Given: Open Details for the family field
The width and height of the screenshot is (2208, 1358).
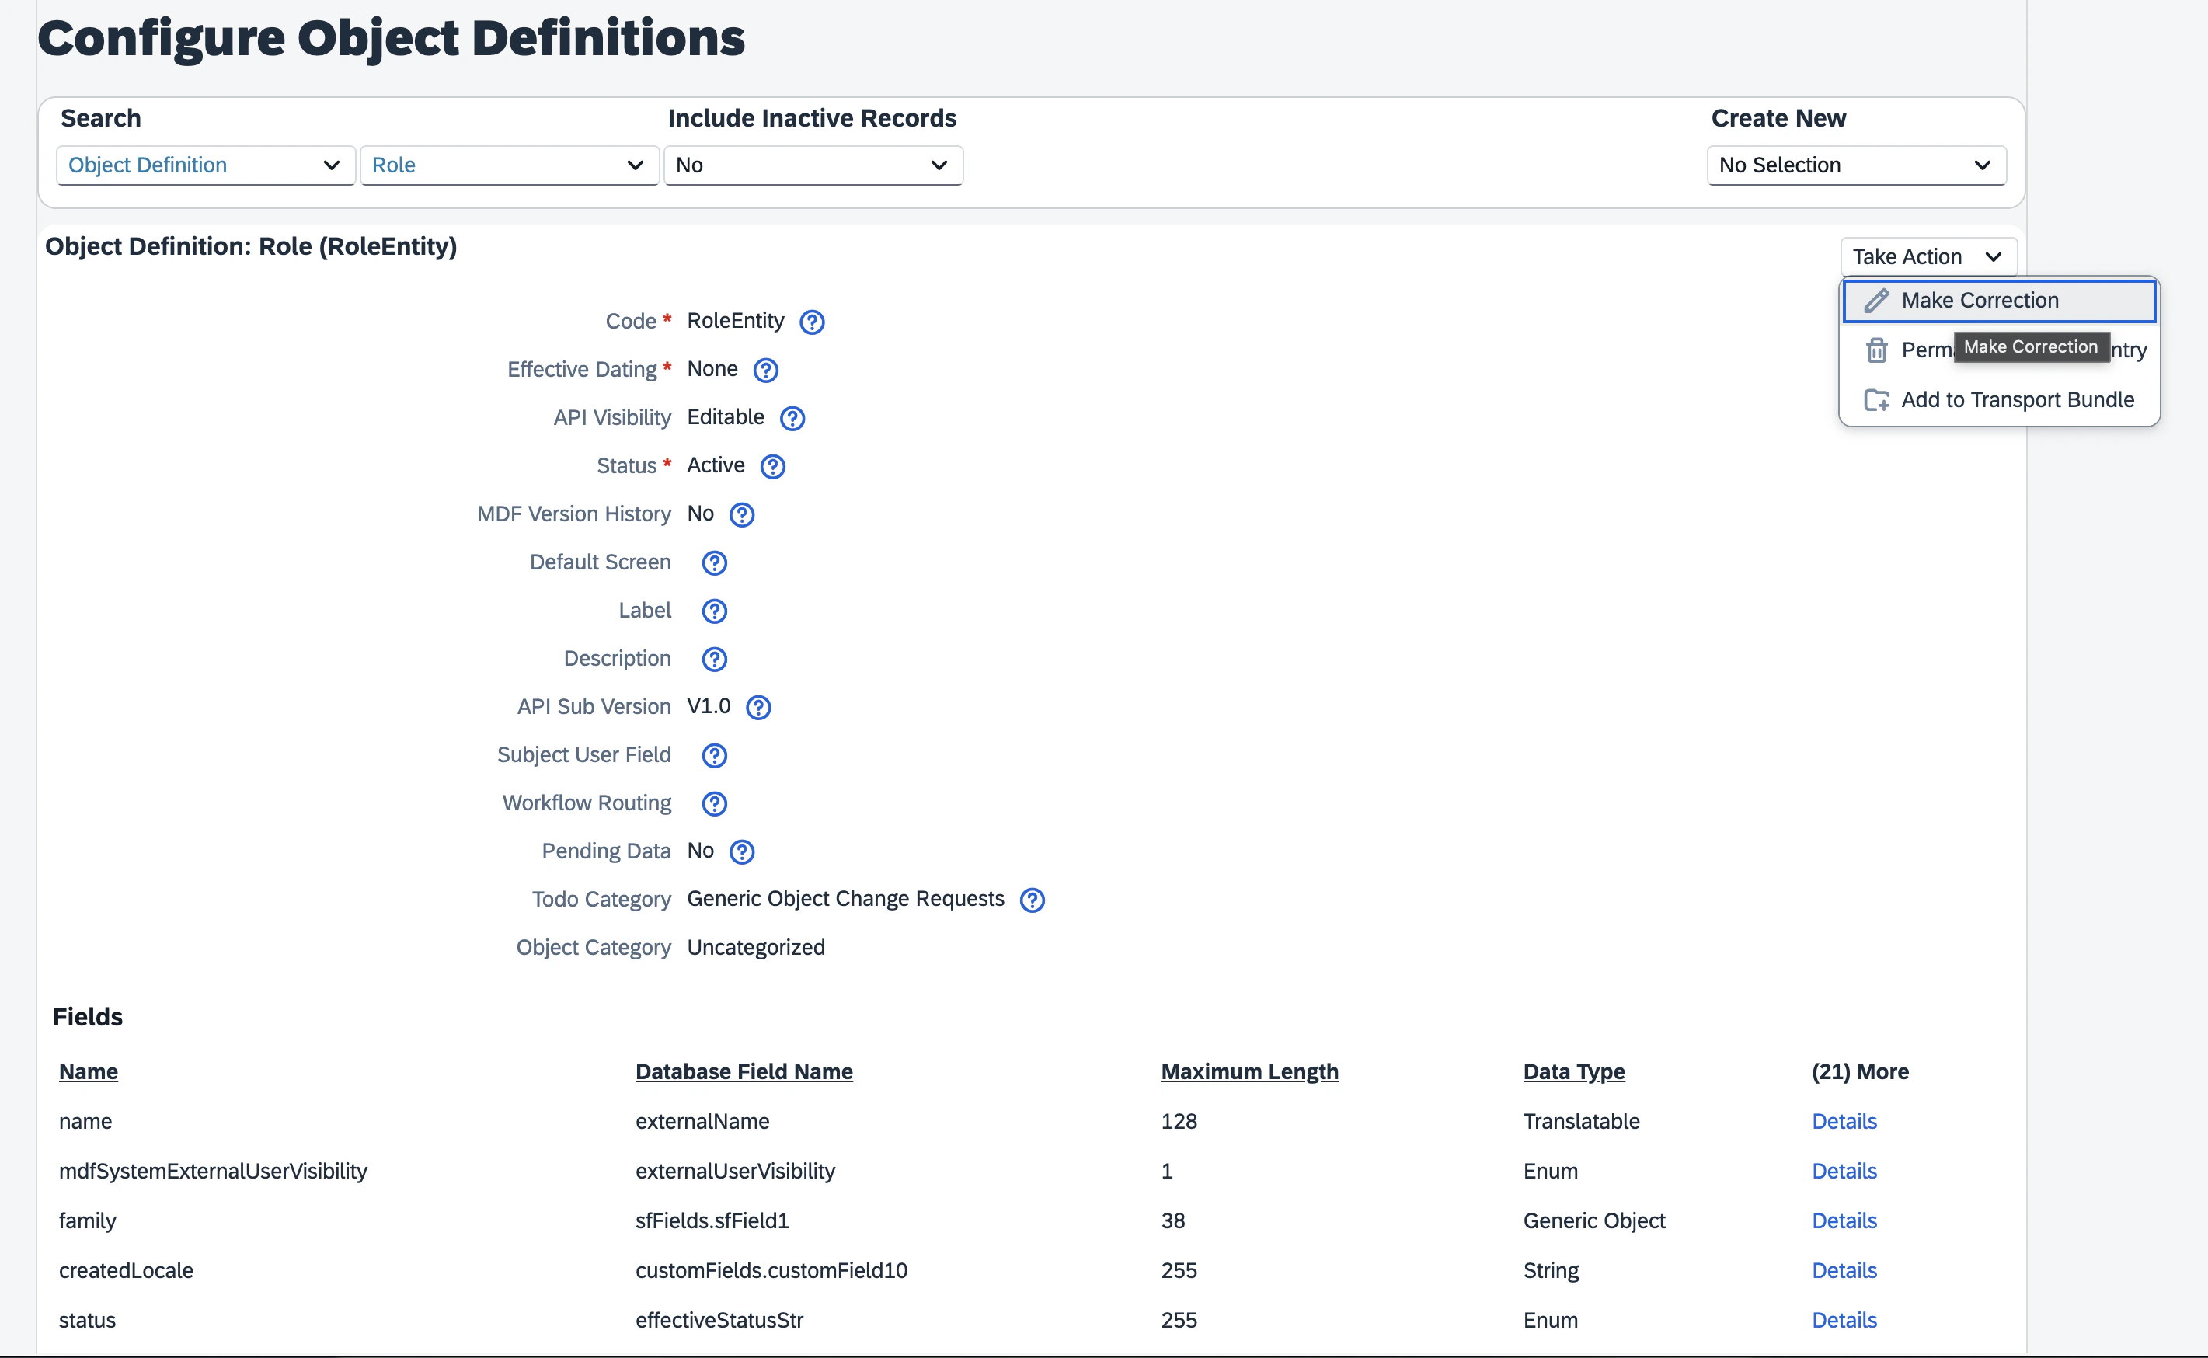Looking at the screenshot, I should [x=1843, y=1220].
